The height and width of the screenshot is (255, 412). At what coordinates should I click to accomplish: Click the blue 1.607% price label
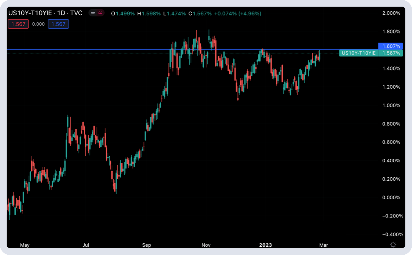(x=390, y=46)
